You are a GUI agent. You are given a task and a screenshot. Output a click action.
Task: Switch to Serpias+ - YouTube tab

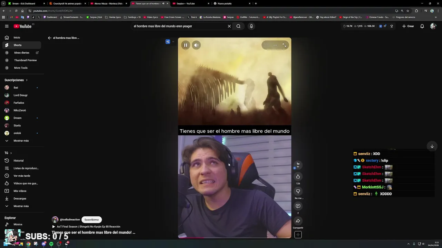coord(191,3)
